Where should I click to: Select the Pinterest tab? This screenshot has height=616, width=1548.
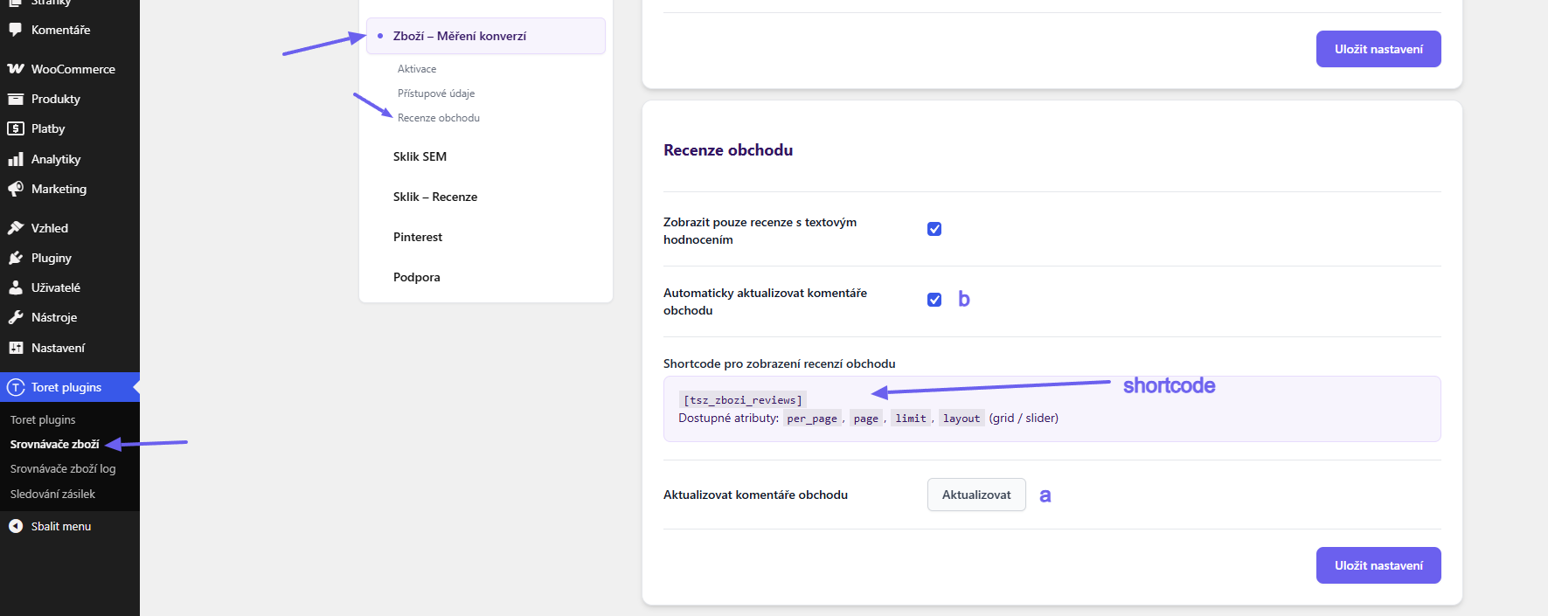click(x=418, y=237)
